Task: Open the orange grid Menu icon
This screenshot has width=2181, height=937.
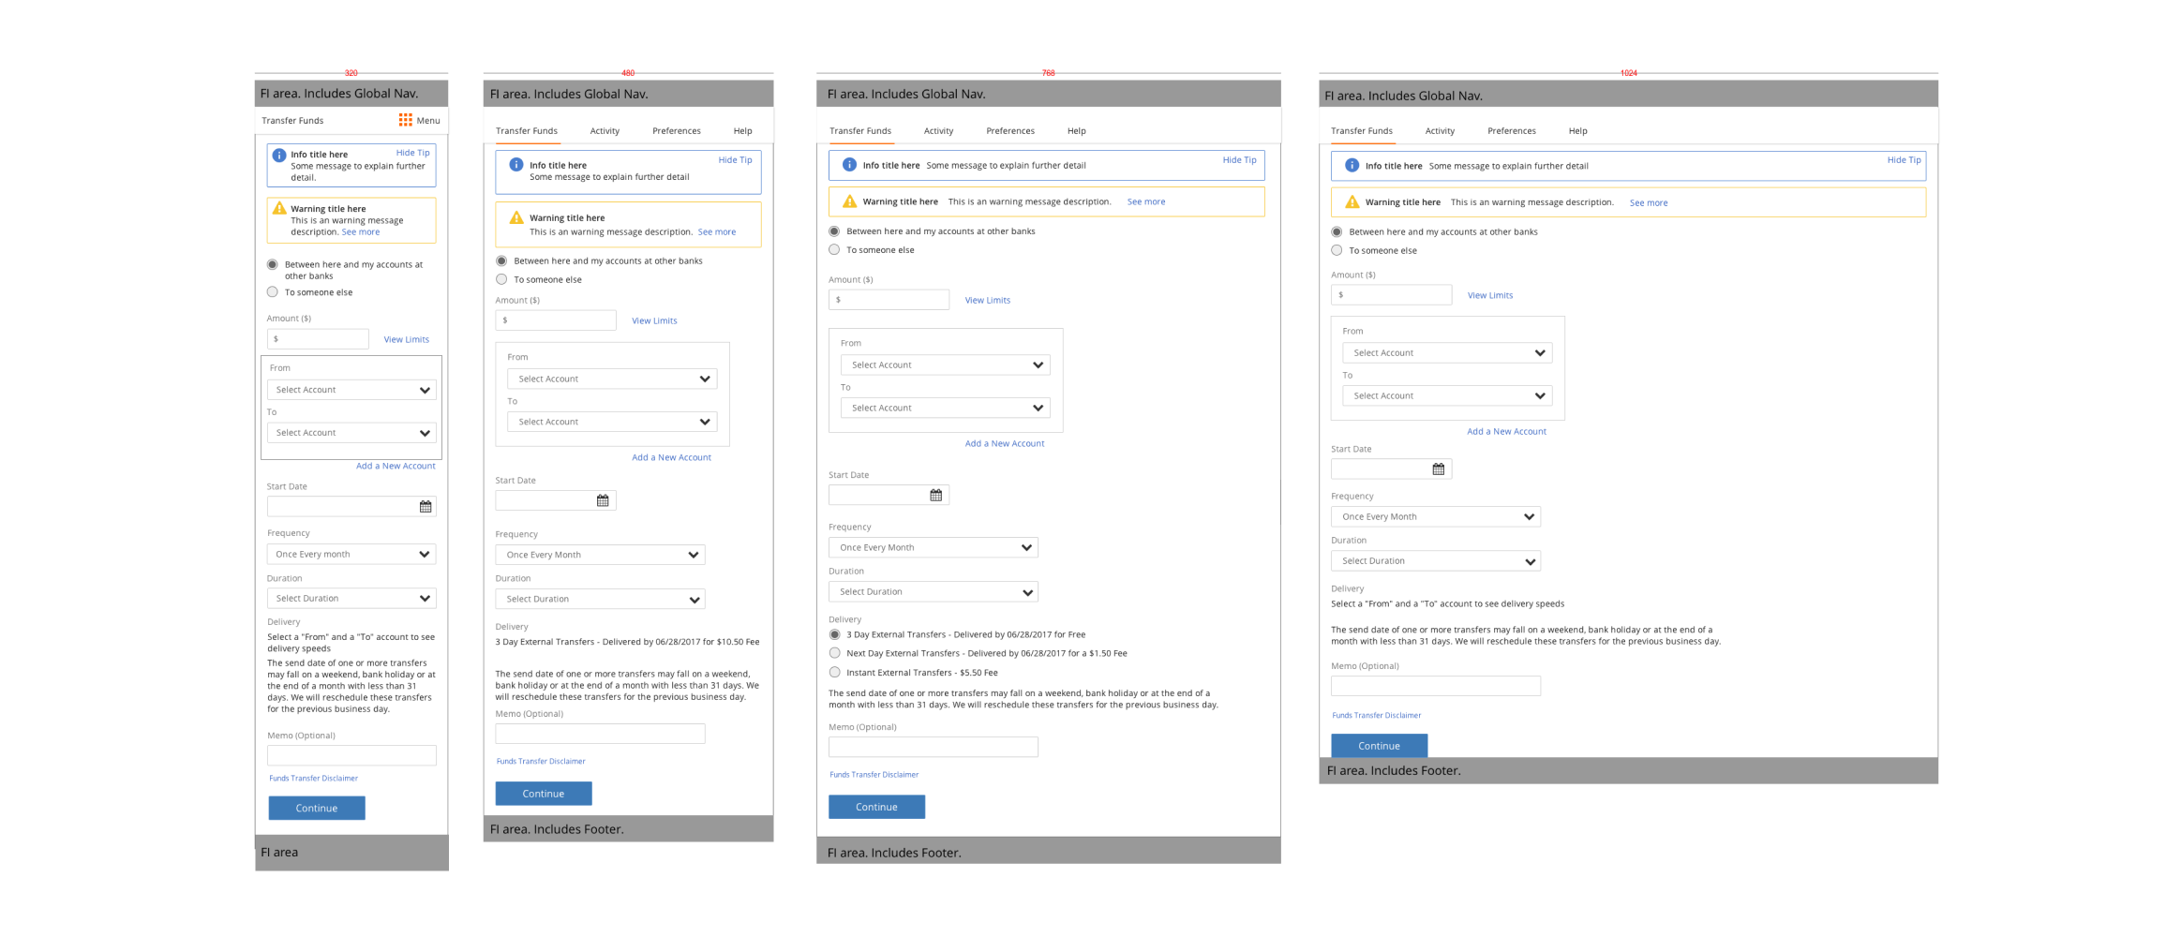Action: 406,120
